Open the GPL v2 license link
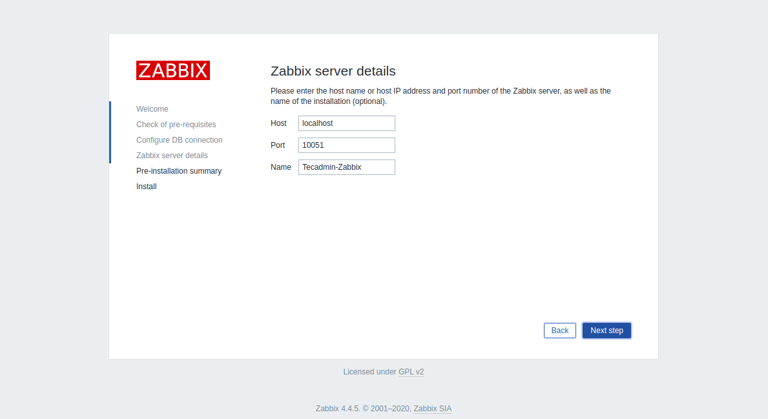The image size is (768, 419). coord(411,372)
